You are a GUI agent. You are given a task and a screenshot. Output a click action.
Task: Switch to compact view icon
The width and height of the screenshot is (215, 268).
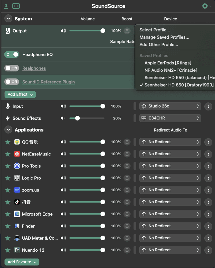pyautogui.click(x=16, y=6)
